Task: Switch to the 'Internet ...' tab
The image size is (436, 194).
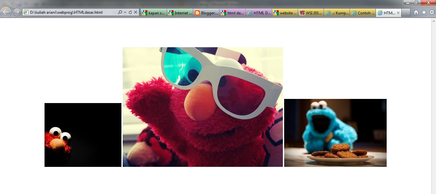Action: pyautogui.click(x=180, y=13)
